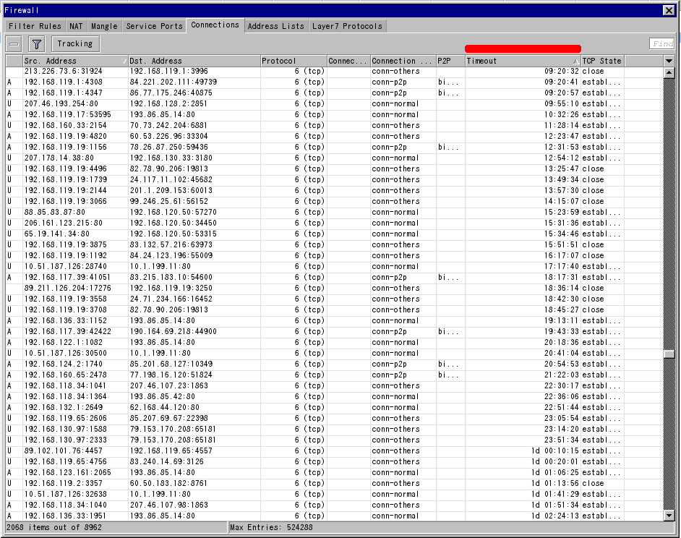Sort by the TCP State column header

tap(601, 61)
